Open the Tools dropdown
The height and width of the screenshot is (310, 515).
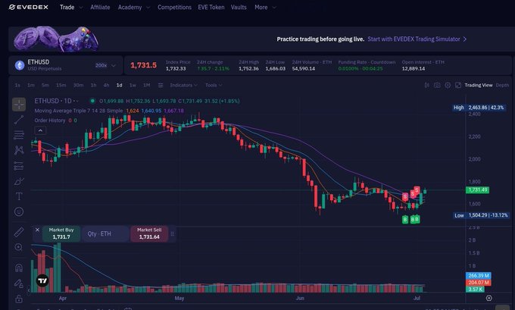point(214,85)
